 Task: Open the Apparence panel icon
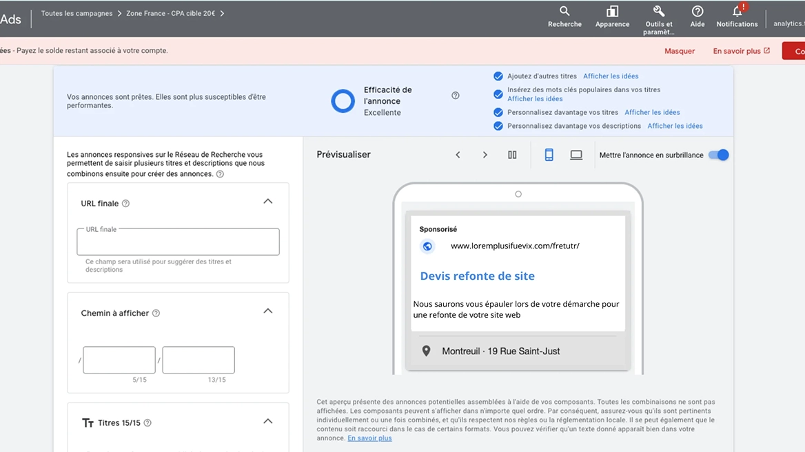point(612,17)
